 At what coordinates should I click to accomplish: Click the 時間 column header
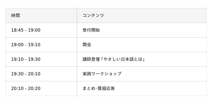coord(41,16)
